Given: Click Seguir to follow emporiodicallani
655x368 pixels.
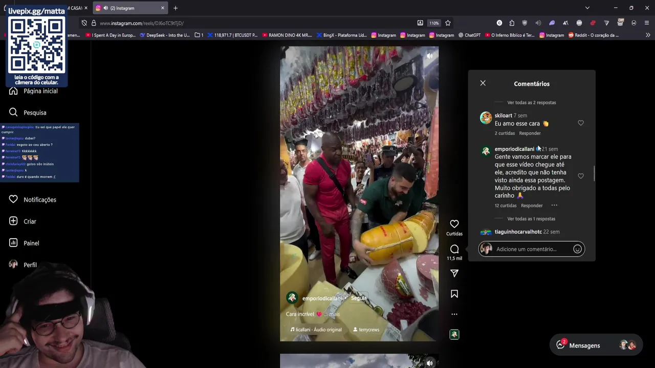Looking at the screenshot, I should coord(359,298).
